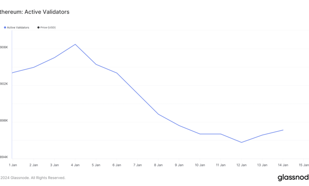
Task: Click the 906K y-axis label
Action: click(x=4, y=47)
